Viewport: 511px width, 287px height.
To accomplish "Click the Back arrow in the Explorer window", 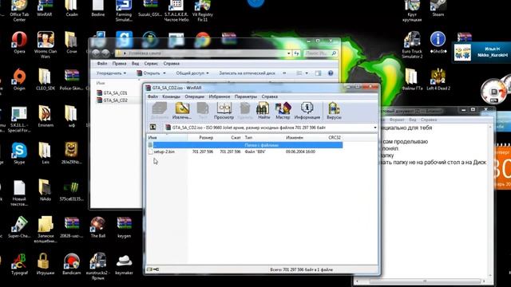I will (x=96, y=53).
